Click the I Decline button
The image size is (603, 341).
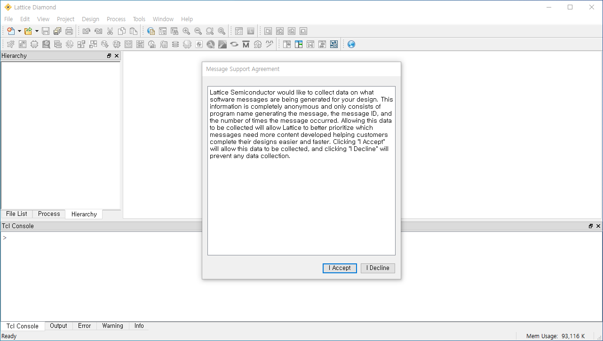(x=378, y=268)
